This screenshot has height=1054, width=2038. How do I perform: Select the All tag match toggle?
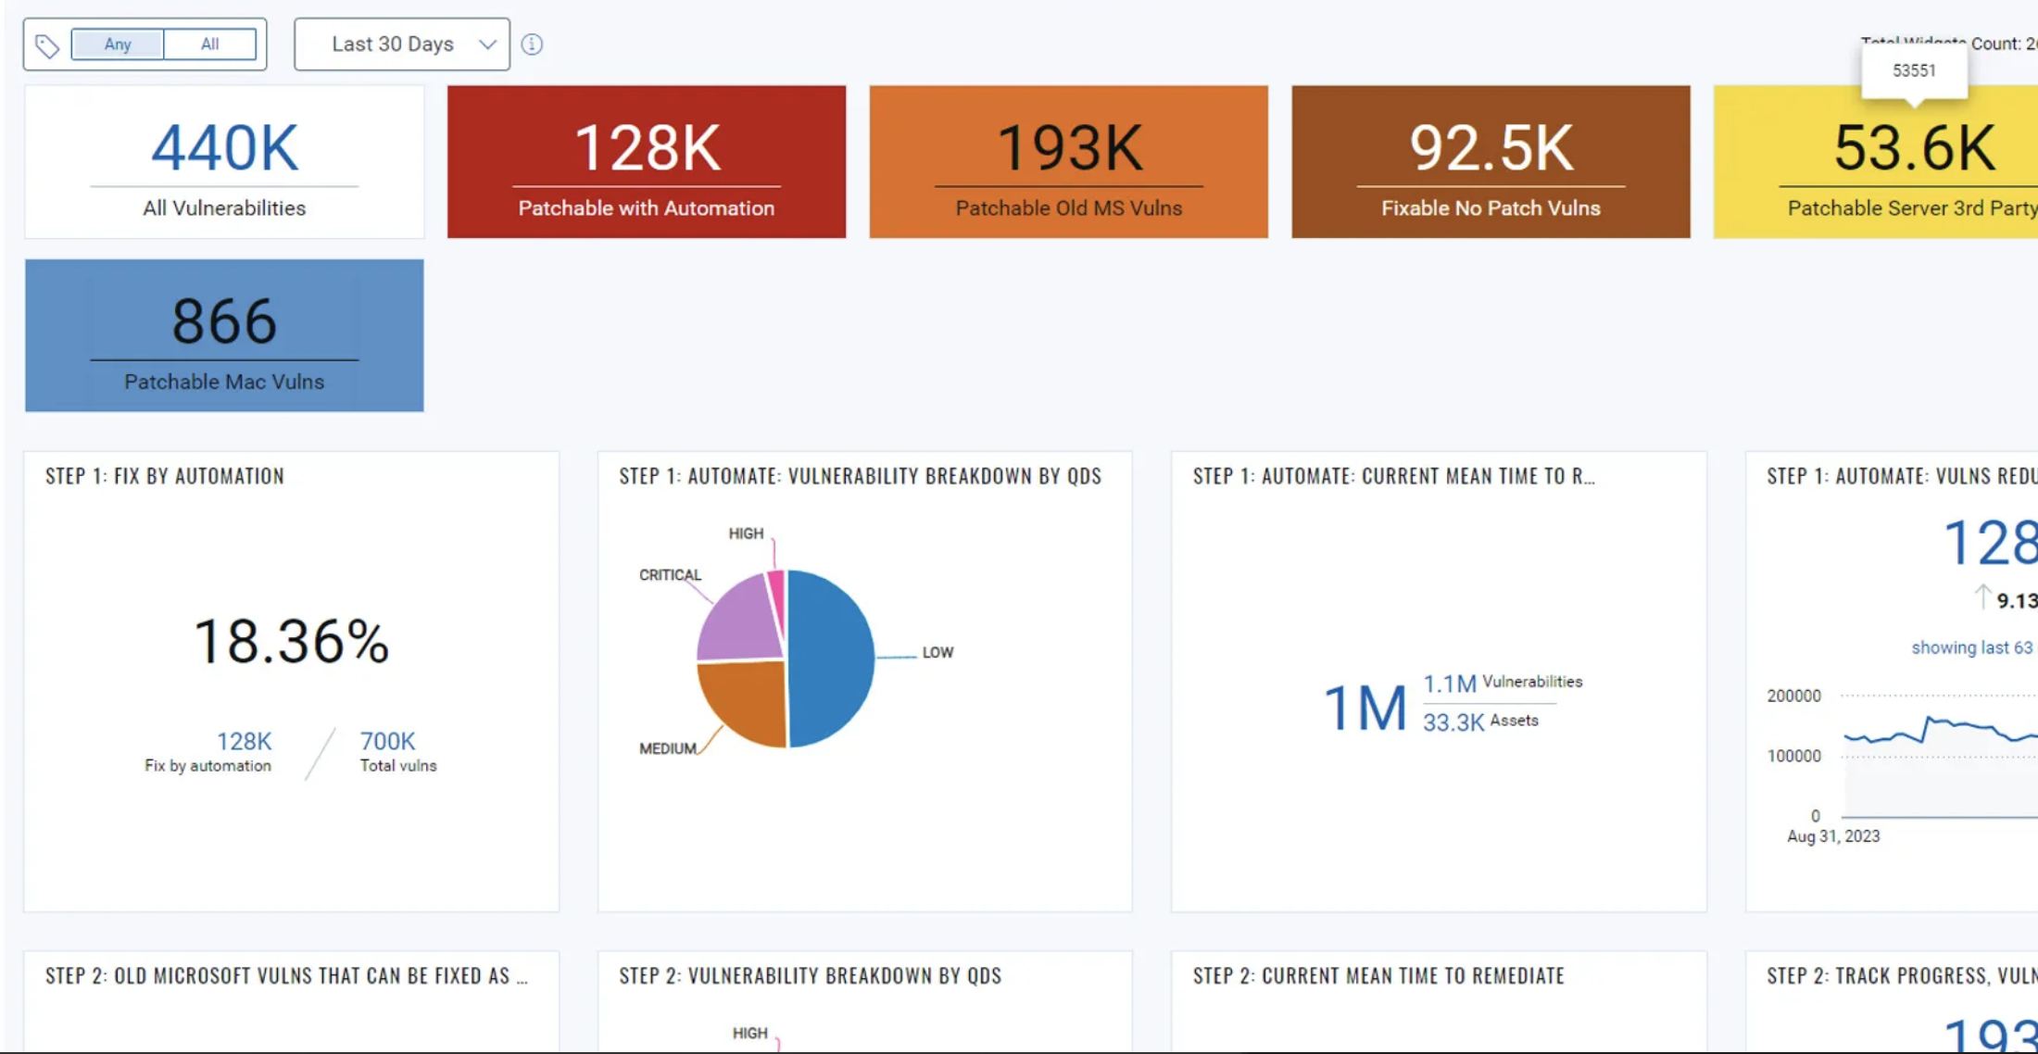pyautogui.click(x=210, y=44)
